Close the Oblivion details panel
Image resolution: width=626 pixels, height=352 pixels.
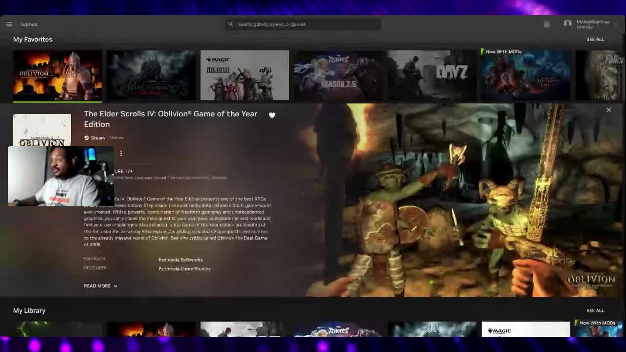tap(608, 110)
